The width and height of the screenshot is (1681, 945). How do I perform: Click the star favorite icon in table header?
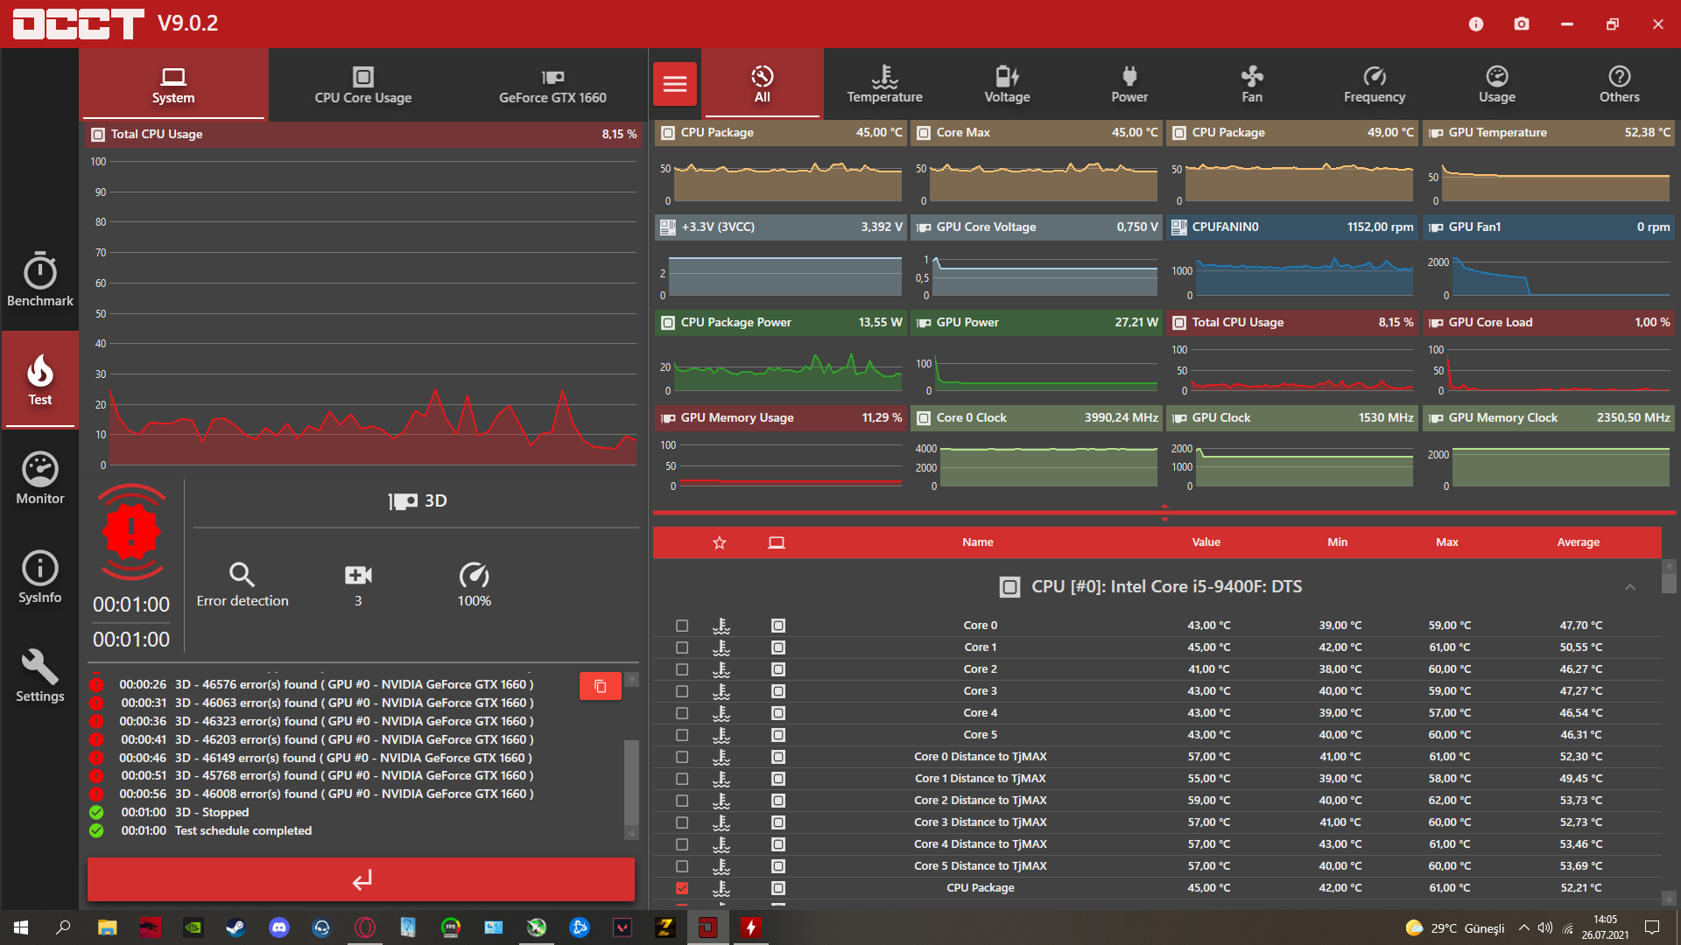(718, 542)
